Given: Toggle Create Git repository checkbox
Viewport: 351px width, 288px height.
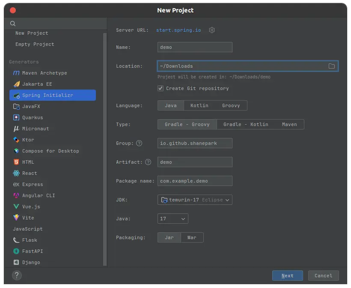Looking at the screenshot, I should click(x=161, y=88).
